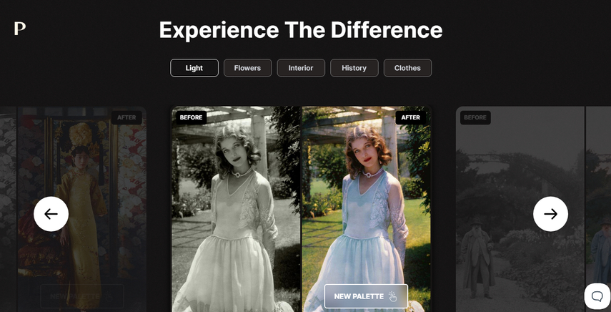Go to the previous slide with left arrow
This screenshot has height=312, width=611.
[x=51, y=214]
